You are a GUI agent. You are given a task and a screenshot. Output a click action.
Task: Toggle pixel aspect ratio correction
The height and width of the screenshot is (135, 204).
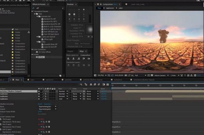point(182,75)
